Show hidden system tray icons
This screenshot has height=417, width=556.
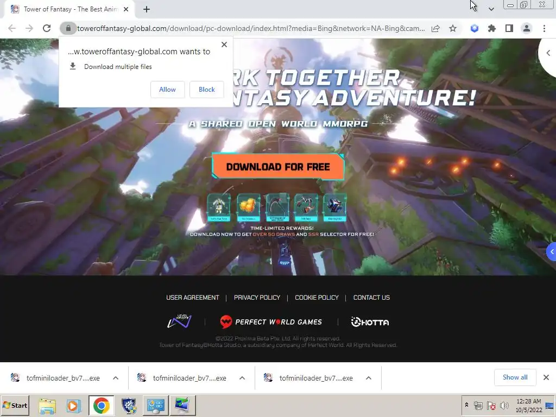tap(466, 405)
